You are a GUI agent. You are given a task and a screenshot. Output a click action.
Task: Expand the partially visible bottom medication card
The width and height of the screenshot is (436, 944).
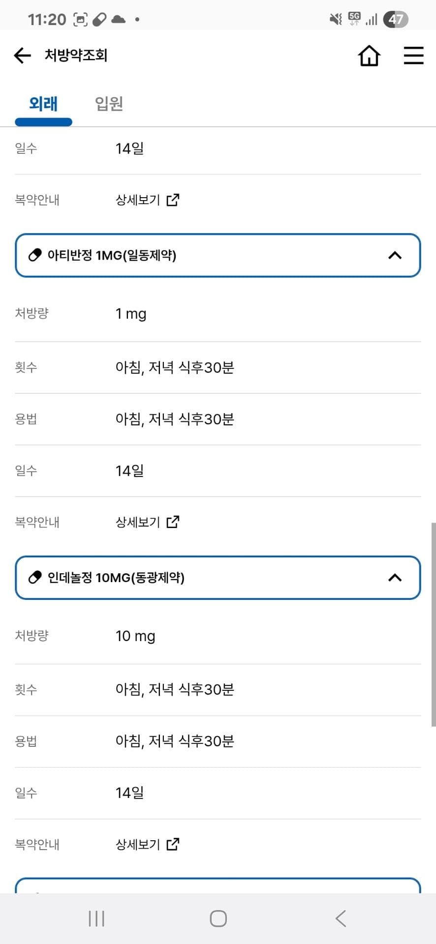[x=218, y=886]
